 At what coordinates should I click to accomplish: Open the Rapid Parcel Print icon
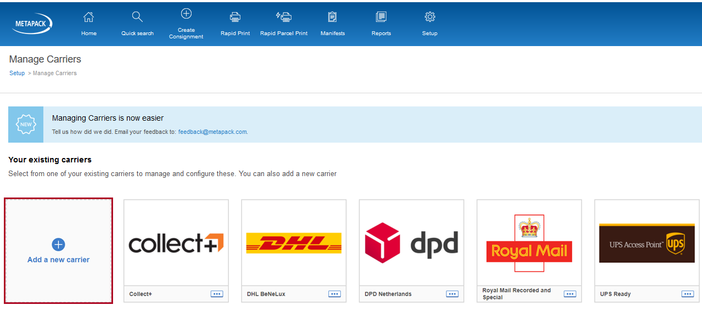point(284,17)
